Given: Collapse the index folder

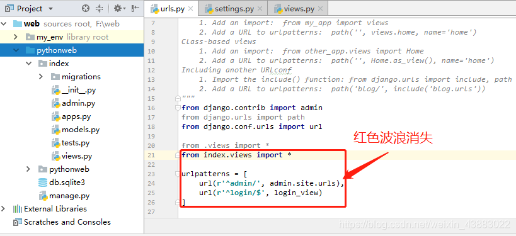Looking at the screenshot, I should pyautogui.click(x=28, y=64).
